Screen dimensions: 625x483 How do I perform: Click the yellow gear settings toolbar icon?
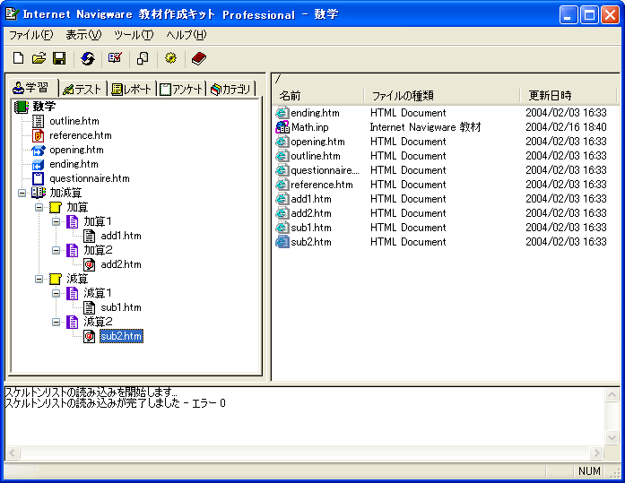click(x=170, y=58)
